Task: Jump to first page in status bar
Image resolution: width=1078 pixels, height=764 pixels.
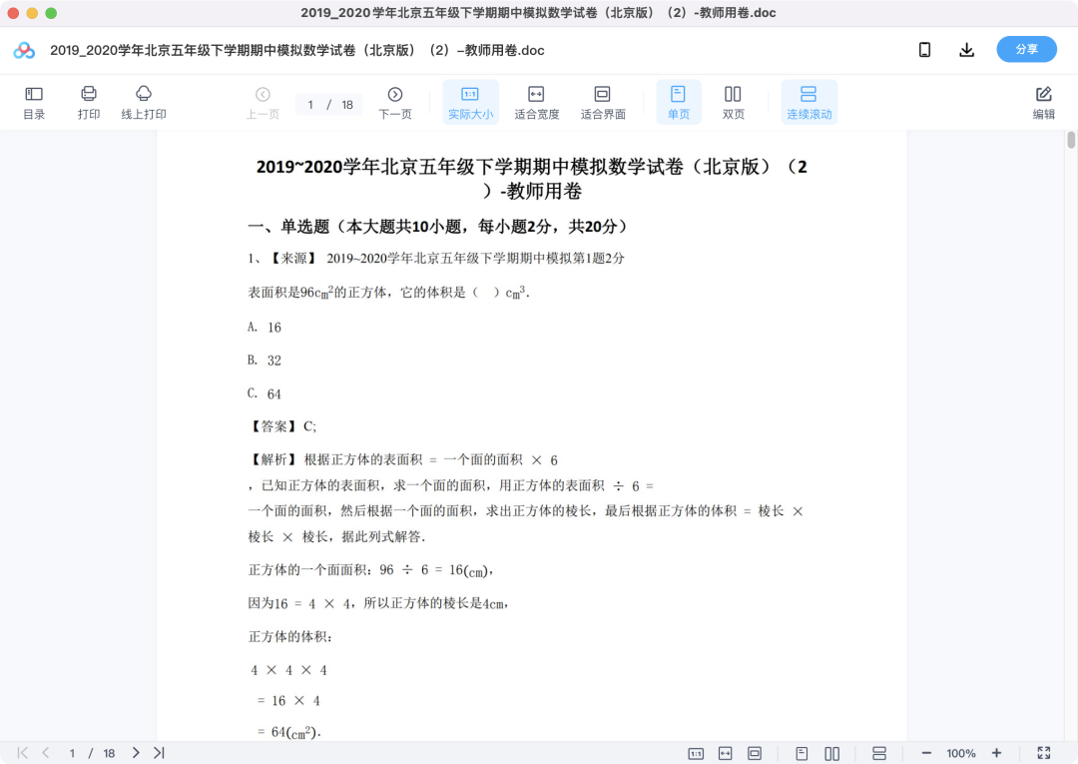Action: (x=23, y=753)
